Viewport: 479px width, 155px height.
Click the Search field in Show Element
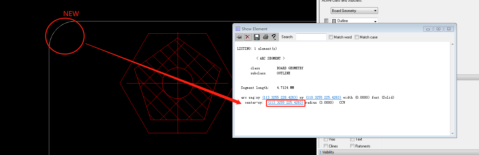click(x=311, y=37)
